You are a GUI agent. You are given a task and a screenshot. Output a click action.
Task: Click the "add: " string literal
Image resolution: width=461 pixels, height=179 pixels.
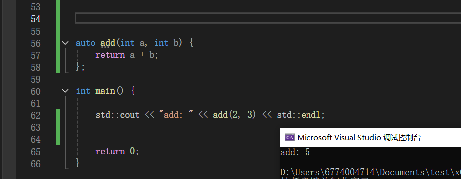pos(176,115)
